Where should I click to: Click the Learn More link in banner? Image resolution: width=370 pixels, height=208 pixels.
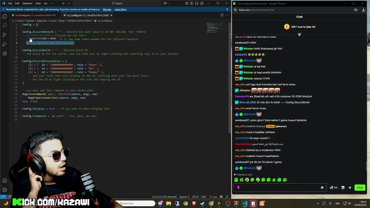point(120,9)
